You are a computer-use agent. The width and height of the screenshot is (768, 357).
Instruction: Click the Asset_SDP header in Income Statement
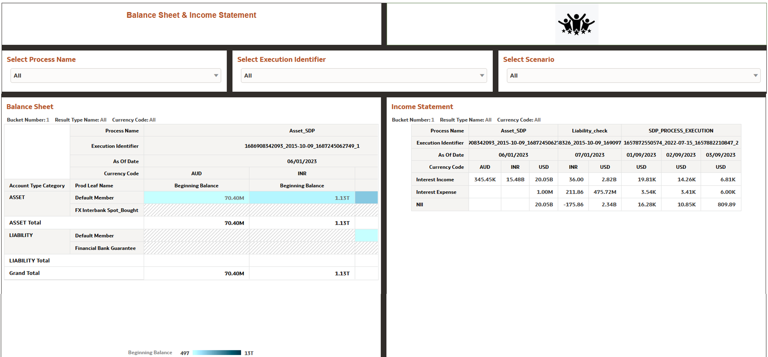pyautogui.click(x=513, y=130)
